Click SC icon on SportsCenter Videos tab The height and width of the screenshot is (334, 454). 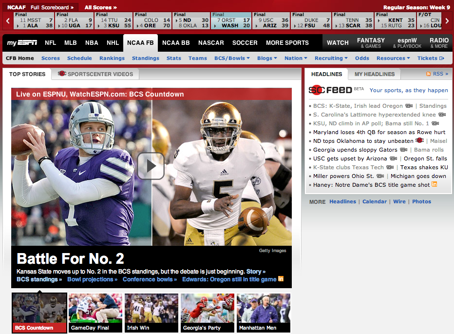(62, 73)
